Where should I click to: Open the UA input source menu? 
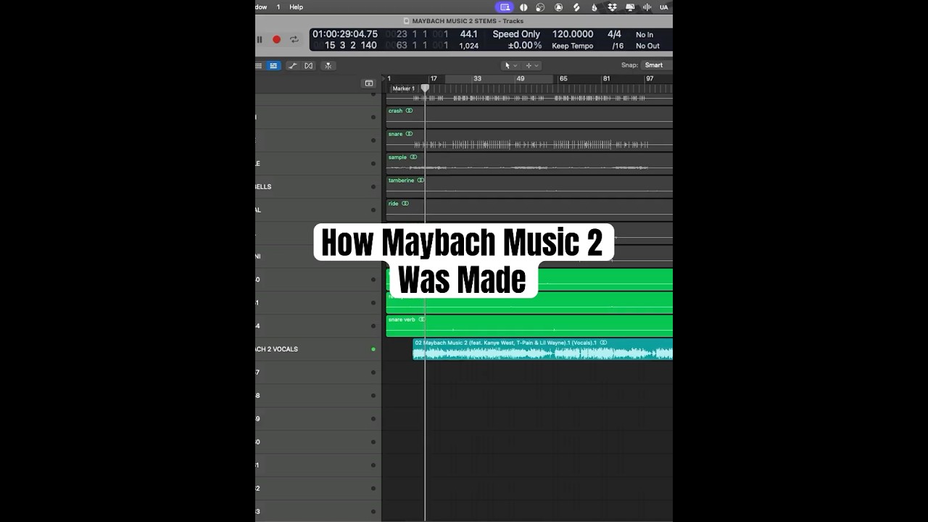pyautogui.click(x=663, y=7)
